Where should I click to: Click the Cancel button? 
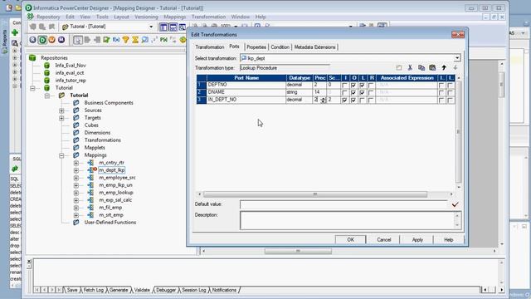384,240
